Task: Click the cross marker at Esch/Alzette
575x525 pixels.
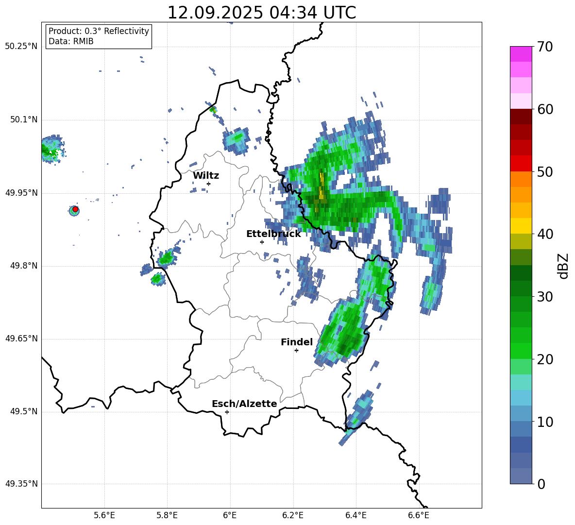Action: pyautogui.click(x=227, y=412)
